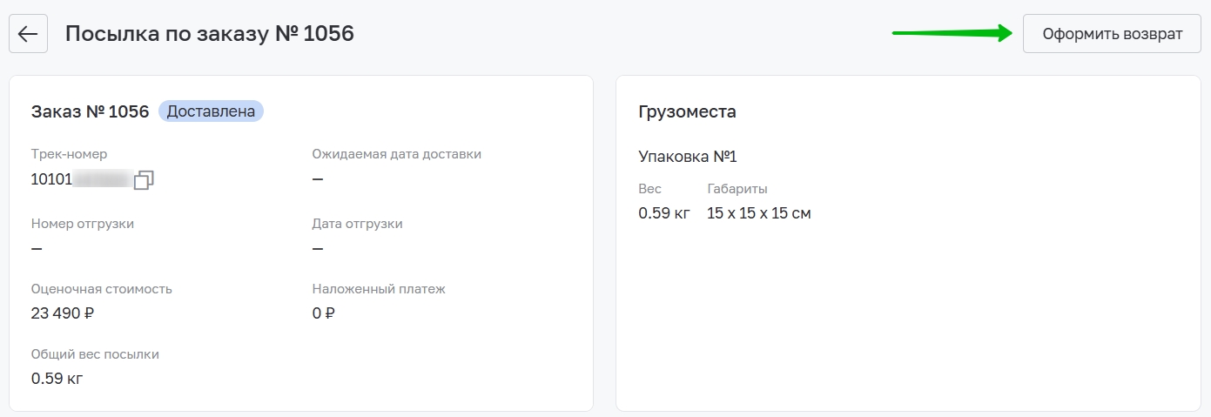Viewport: 1211px width, 417px height.
Task: Select the 23 490 ₽ declared value
Action: pyautogui.click(x=62, y=313)
